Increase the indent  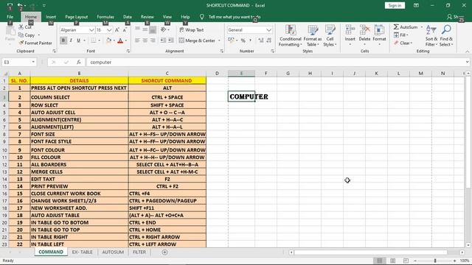click(x=170, y=40)
